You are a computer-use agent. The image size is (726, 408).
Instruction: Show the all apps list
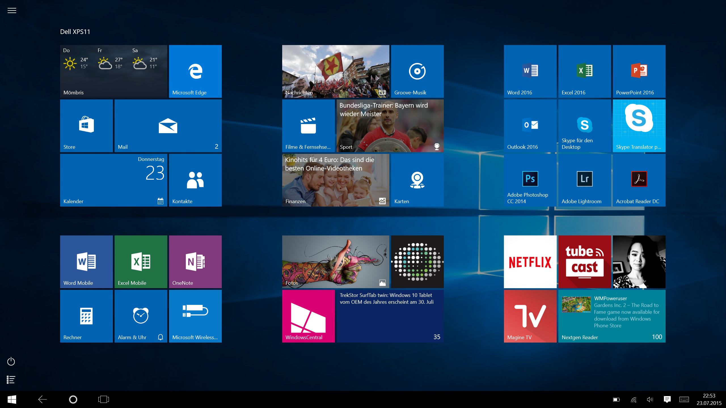11,380
